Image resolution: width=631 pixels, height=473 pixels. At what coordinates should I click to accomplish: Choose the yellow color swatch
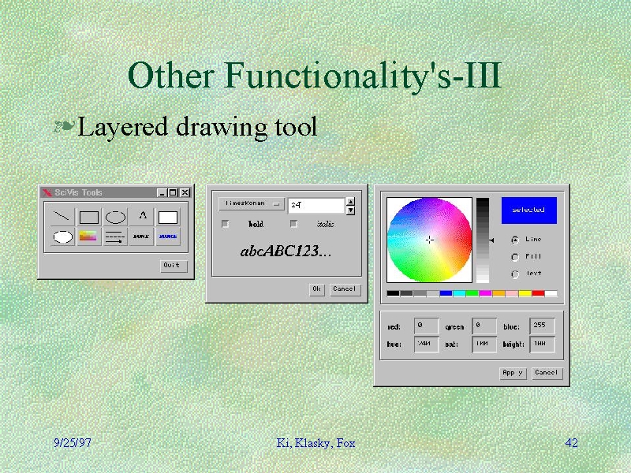tap(525, 293)
